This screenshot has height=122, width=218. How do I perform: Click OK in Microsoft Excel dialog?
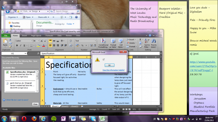point(109,65)
